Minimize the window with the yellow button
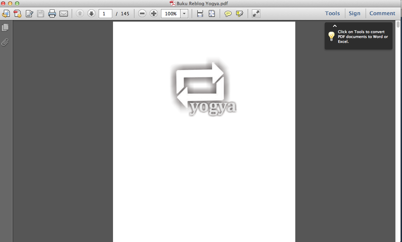Viewport: 402px width, 242px height. click(x=10, y=3)
